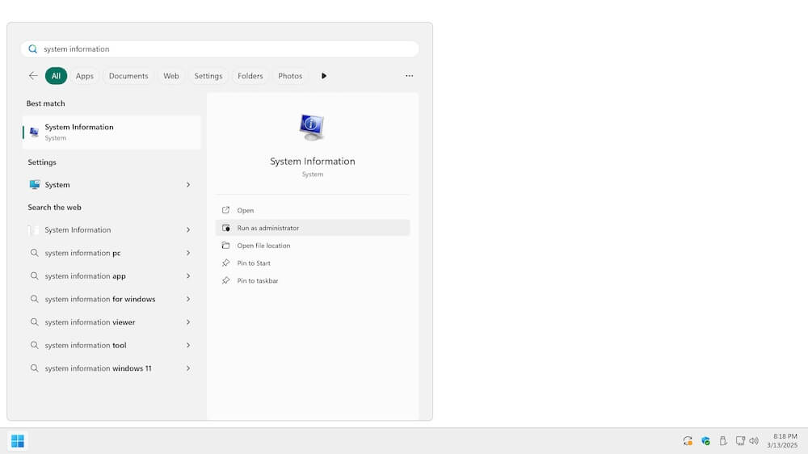Expand chevron for 'system information viewer'
Viewport: 808px width, 454px height.
(188, 322)
